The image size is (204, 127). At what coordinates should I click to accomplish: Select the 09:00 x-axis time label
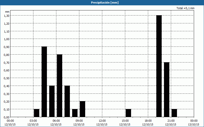79,121
